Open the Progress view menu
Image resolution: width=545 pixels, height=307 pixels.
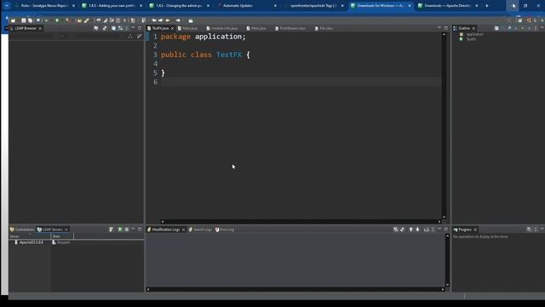pos(536,229)
